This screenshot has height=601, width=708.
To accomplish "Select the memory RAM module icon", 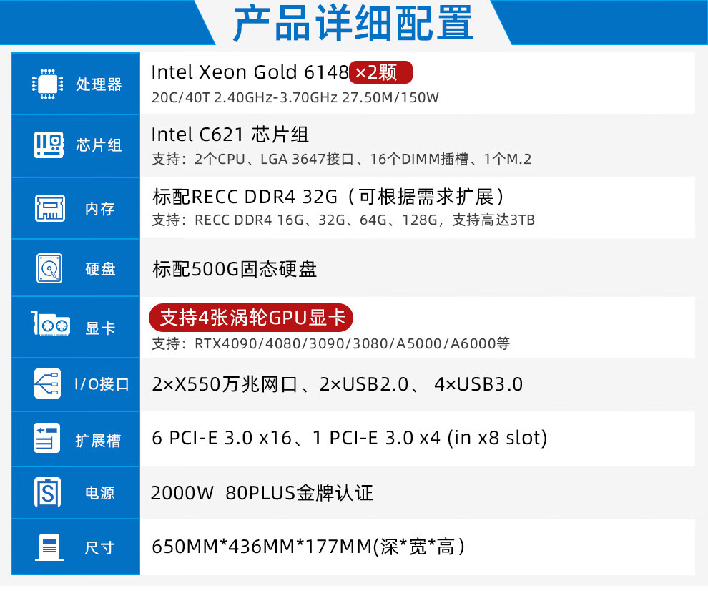I will [x=49, y=209].
